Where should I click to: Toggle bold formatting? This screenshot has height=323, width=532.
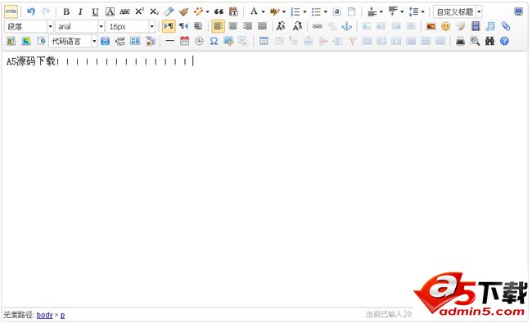[x=66, y=12]
